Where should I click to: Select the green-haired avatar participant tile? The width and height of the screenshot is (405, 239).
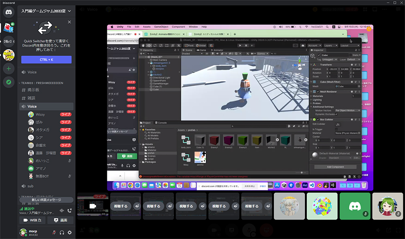pos(388,206)
